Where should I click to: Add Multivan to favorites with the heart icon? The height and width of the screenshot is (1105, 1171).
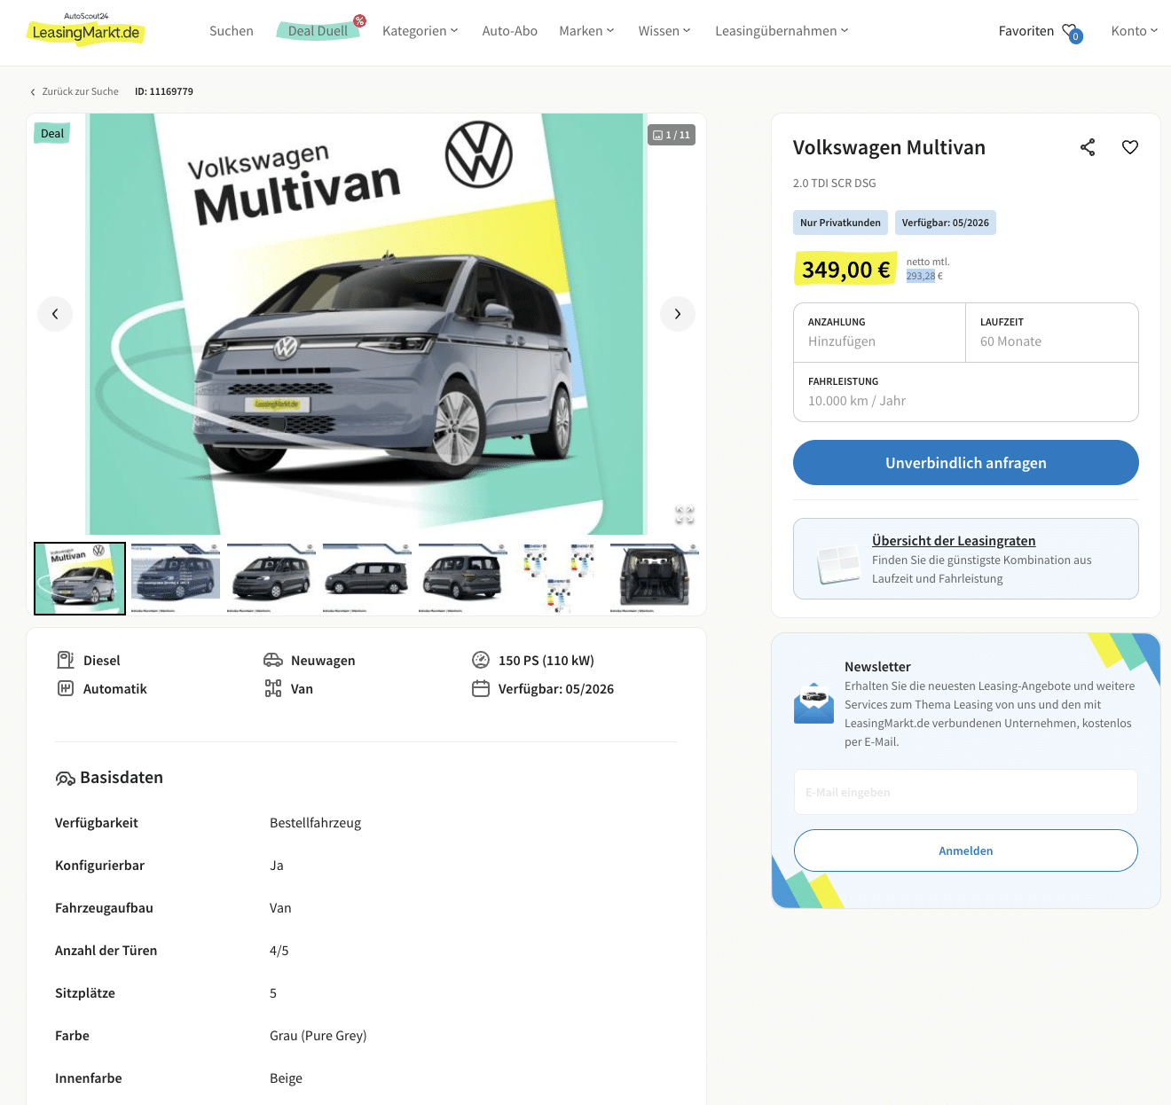click(1130, 147)
